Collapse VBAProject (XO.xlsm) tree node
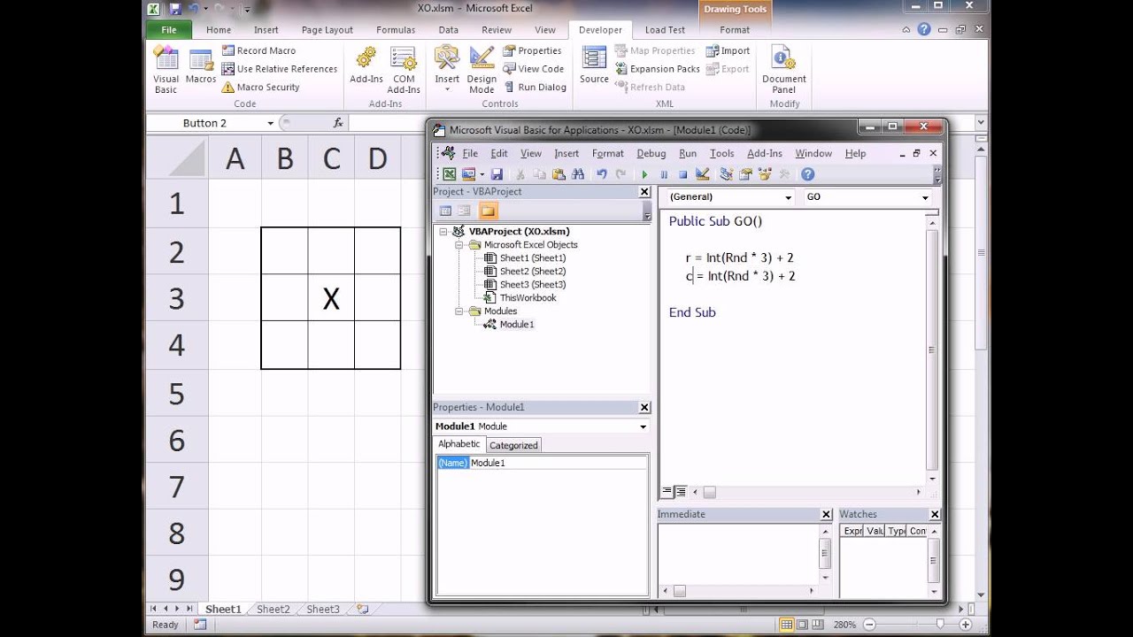This screenshot has height=637, width=1133. (x=444, y=232)
